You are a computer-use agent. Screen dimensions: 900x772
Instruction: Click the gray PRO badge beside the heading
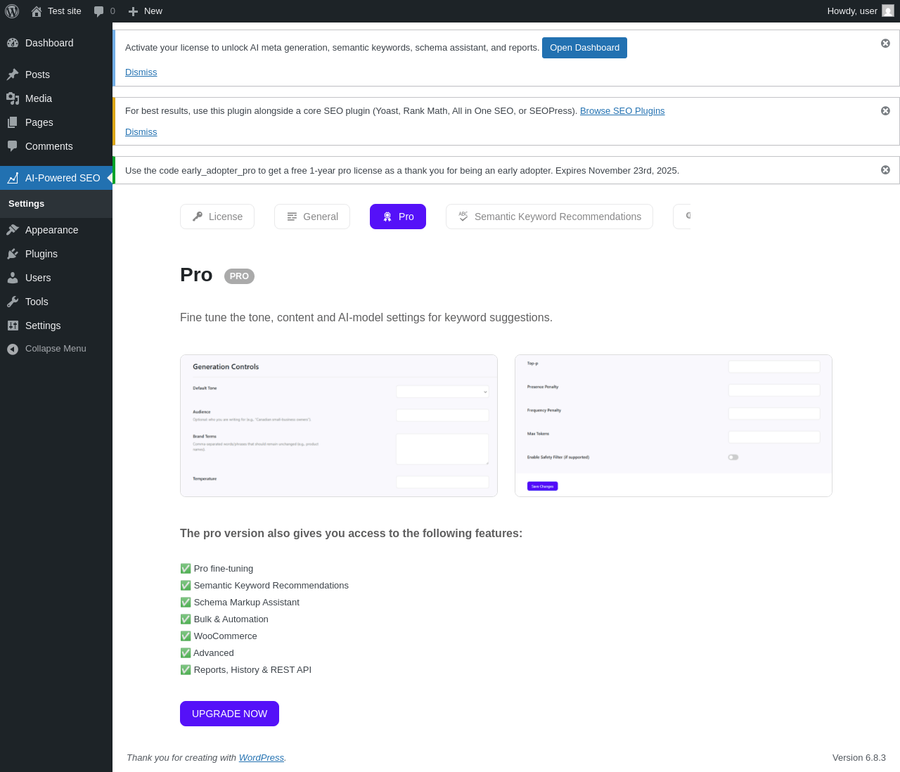(x=239, y=276)
